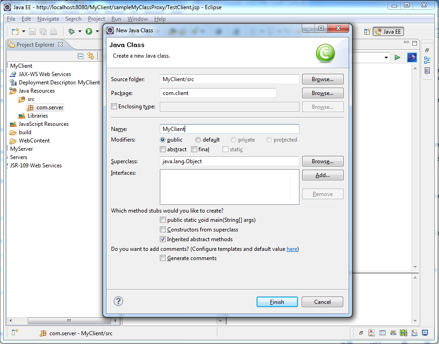Open the Debug dropdown arrow
This screenshot has width=439, height=344.
pyautogui.click(x=80, y=31)
